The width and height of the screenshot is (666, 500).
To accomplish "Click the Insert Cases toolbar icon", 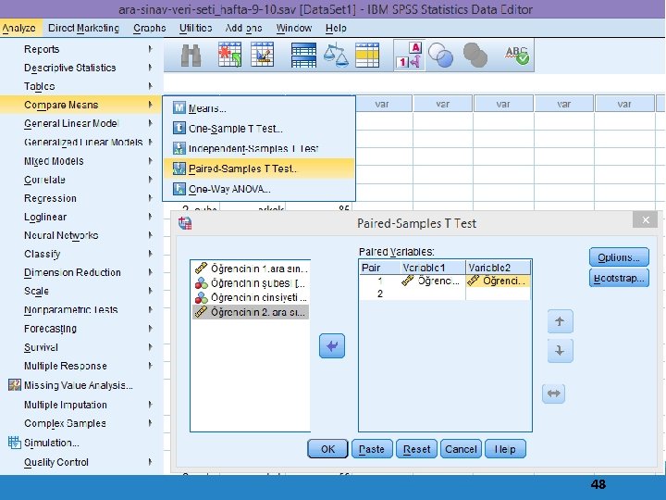I will click(229, 55).
